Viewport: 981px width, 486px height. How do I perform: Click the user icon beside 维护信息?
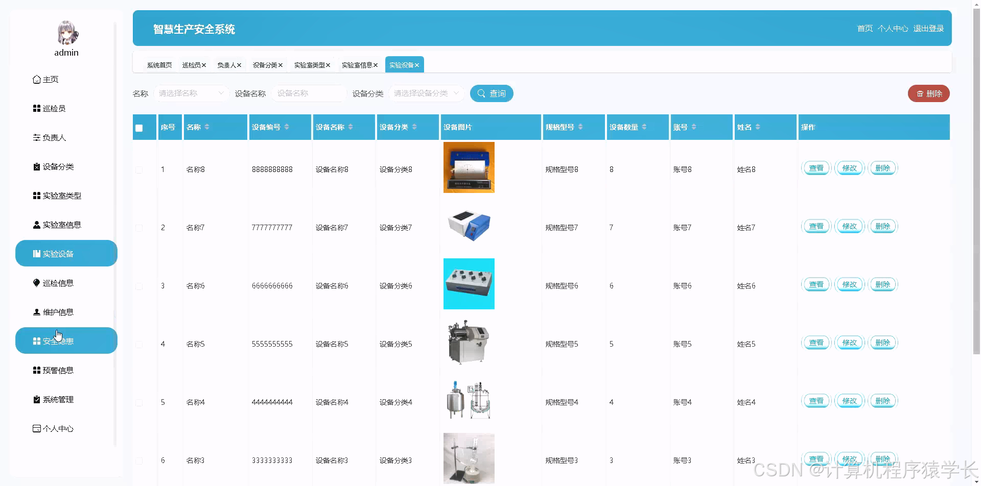pos(37,312)
